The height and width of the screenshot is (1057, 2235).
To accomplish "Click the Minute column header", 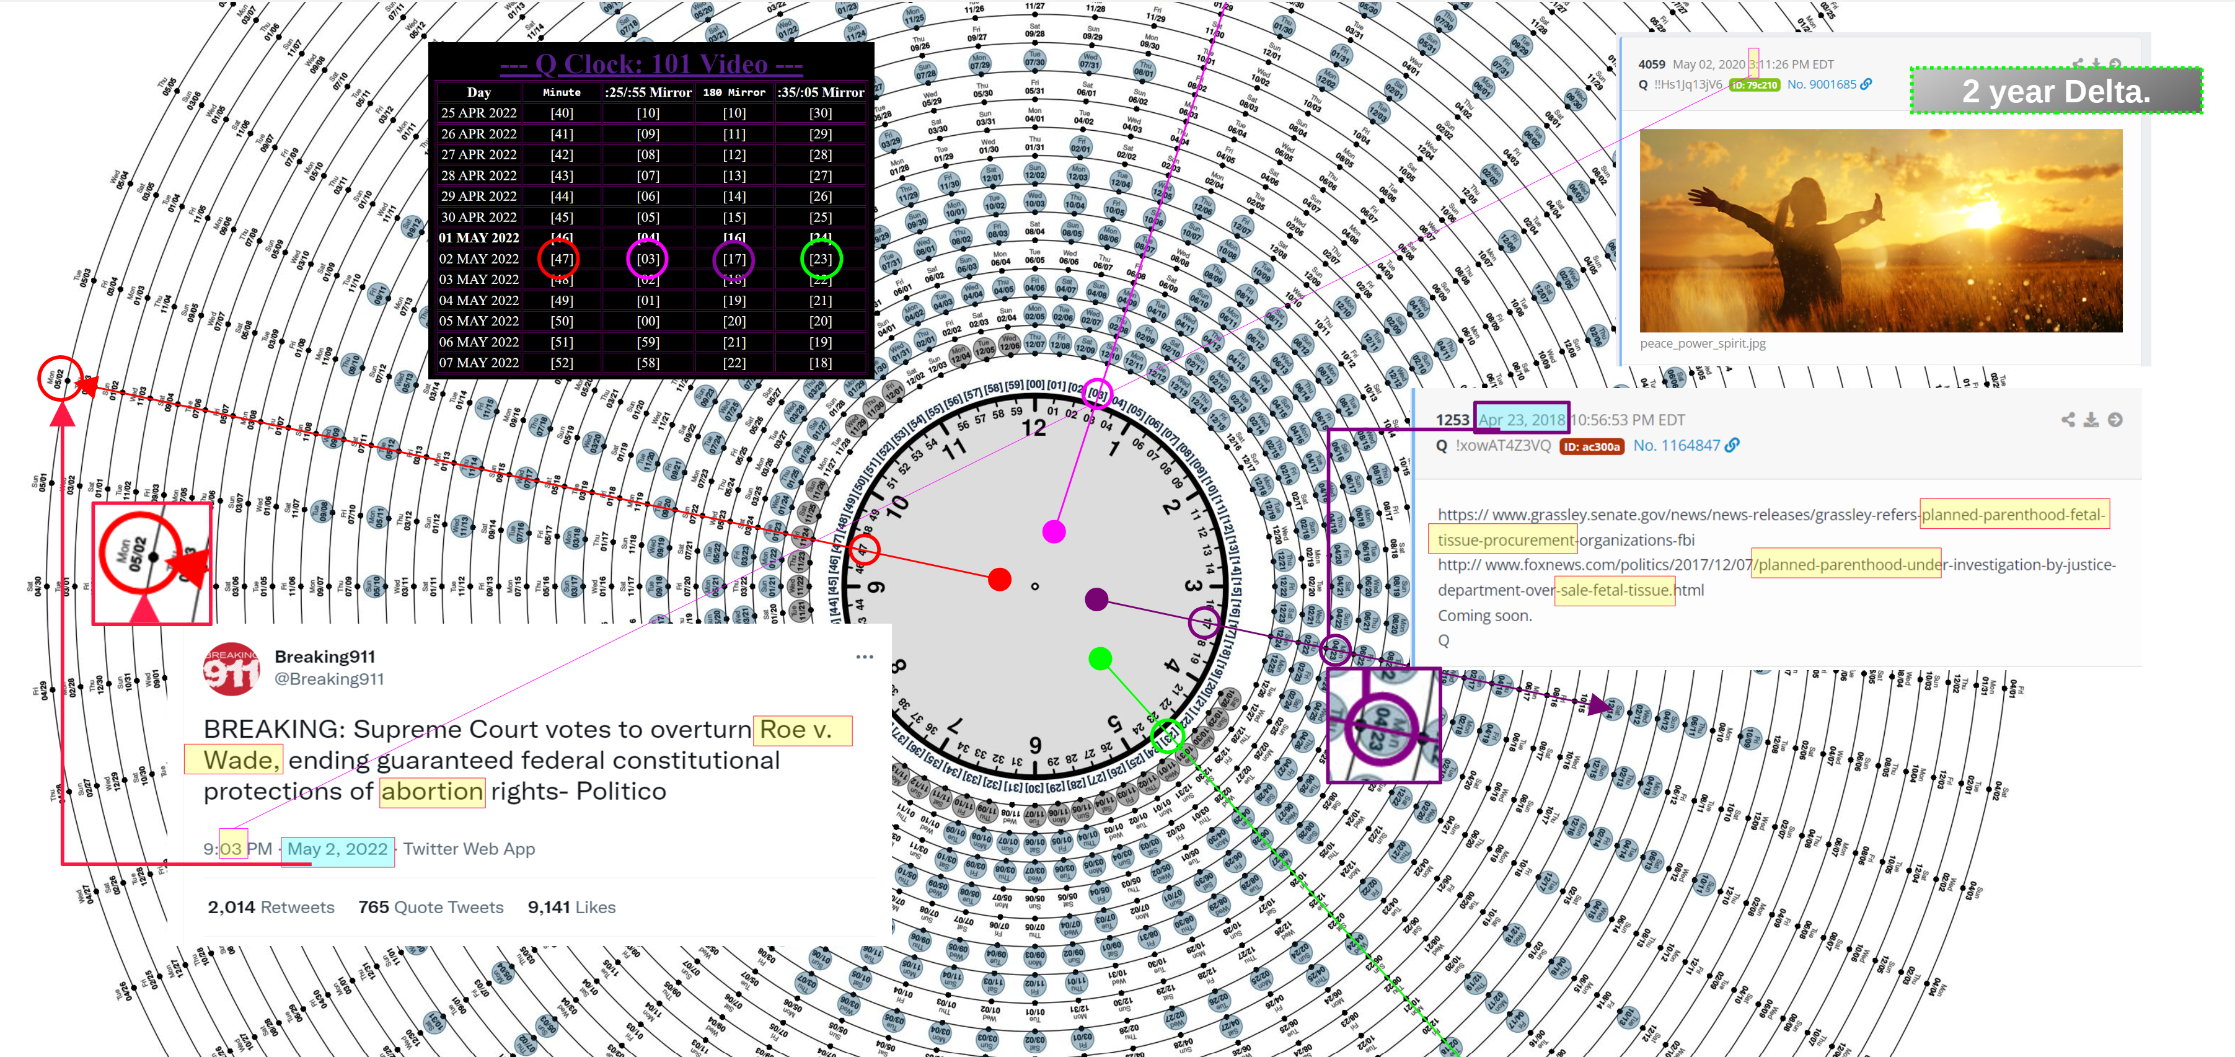I will pos(562,92).
